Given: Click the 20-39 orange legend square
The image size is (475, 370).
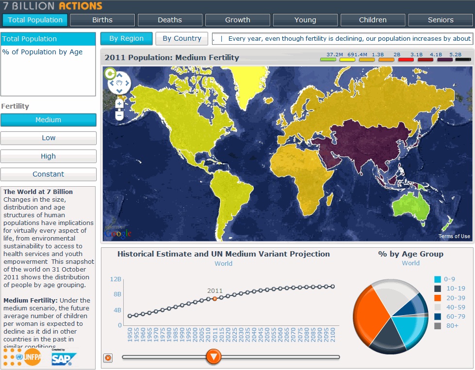Looking at the screenshot, I should coord(438,298).
